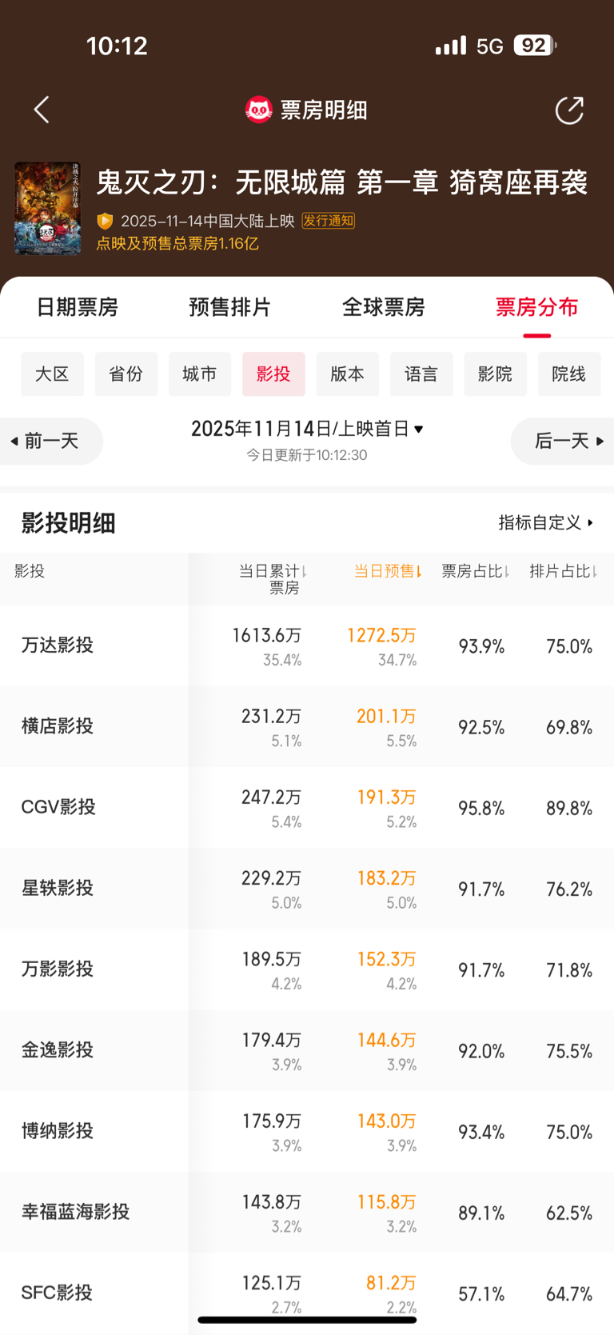Viewport: 614px width, 1335px height.
Task: Tap the Maoyan cat logo icon
Action: coord(258,110)
